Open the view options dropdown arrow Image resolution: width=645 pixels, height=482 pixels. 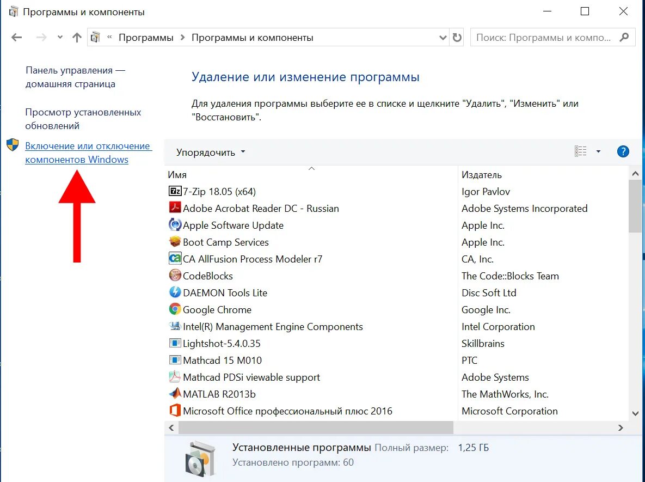[x=598, y=151]
